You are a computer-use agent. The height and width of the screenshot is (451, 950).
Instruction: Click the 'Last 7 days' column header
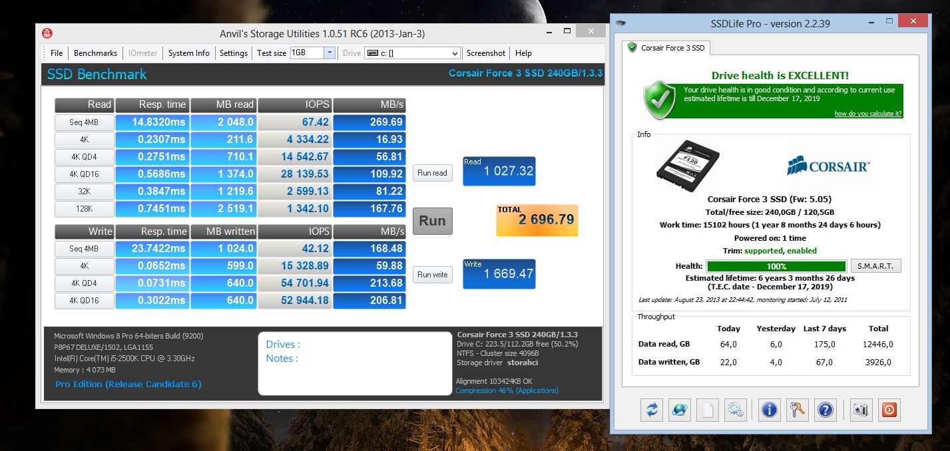point(825,329)
